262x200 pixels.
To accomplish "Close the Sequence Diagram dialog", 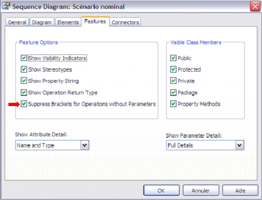I will click(255, 7).
